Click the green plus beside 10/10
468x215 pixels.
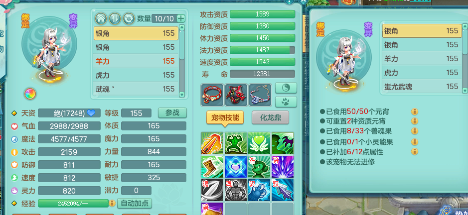point(180,18)
